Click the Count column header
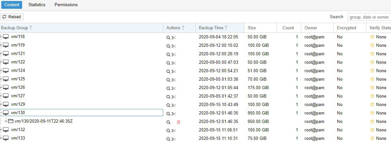 (x=289, y=28)
